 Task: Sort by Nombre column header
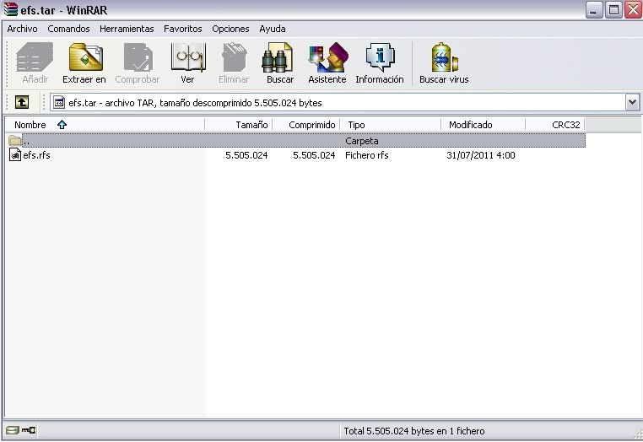coord(105,125)
